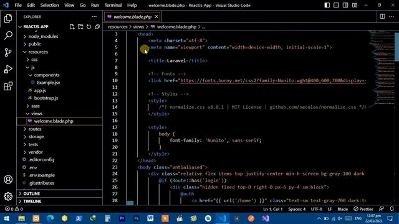
Task: Click the resources breadcrumb segment
Action: pos(118,27)
